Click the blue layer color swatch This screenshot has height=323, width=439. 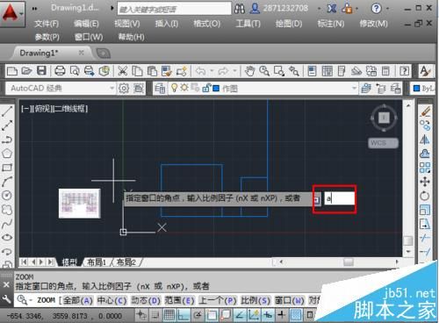click(x=216, y=88)
